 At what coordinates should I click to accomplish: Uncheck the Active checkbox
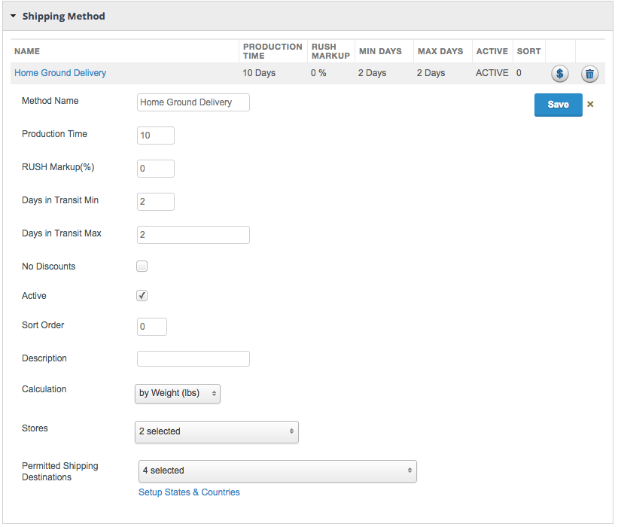pyautogui.click(x=142, y=296)
